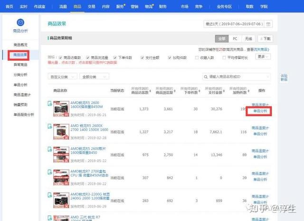
Task: Click the search magnifier in the product search box
Action: 206,77
